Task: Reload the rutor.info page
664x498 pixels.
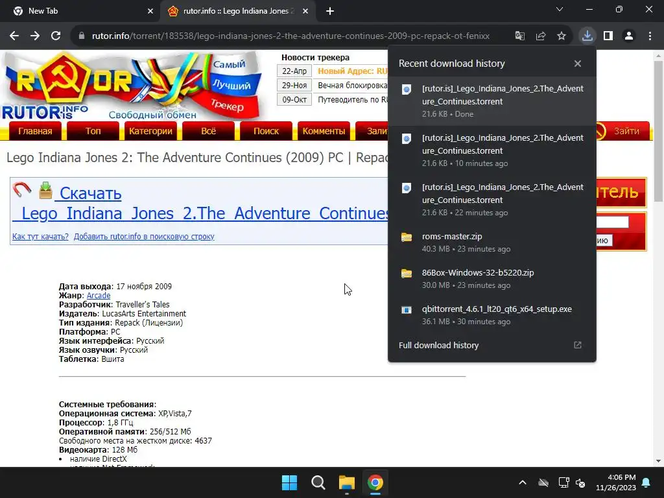Action: [56, 36]
